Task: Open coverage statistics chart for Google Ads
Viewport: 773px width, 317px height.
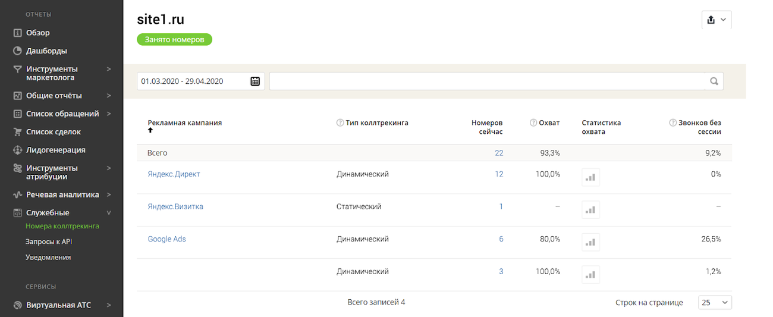Action: 590,242
